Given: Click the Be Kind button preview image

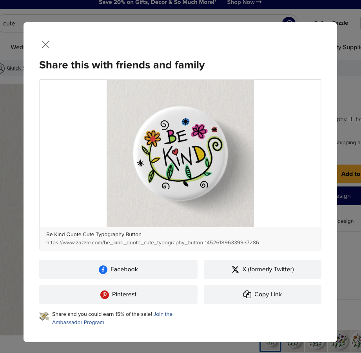Looking at the screenshot, I should tap(180, 153).
